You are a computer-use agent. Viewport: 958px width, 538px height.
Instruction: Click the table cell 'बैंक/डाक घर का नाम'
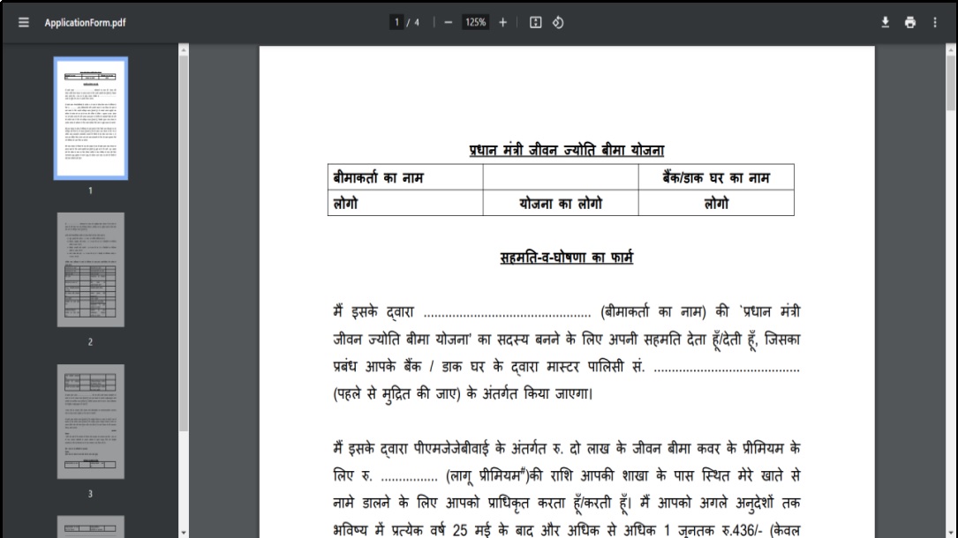pyautogui.click(x=716, y=177)
